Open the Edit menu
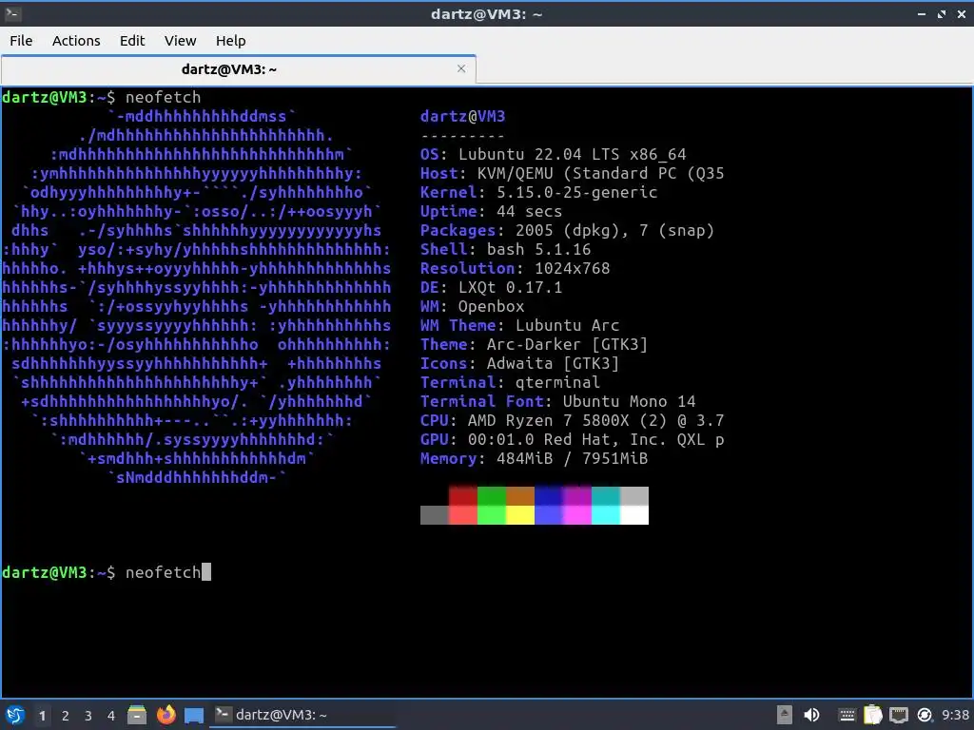 [x=131, y=40]
